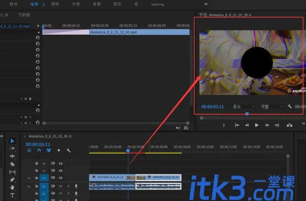Open Program monitor settings wrench
The height and width of the screenshot is (201, 306).
289,107
